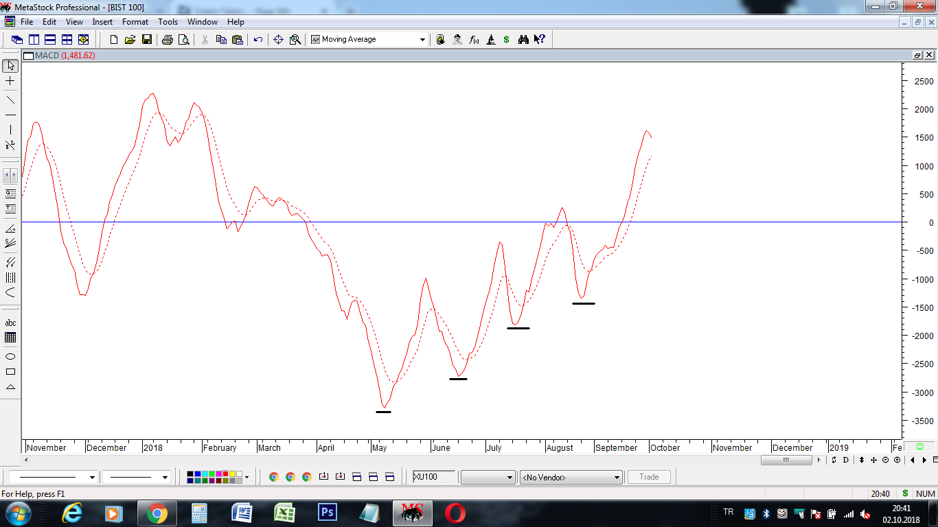Click the cascade windows icon
This screenshot has height=527, width=938.
(16, 40)
